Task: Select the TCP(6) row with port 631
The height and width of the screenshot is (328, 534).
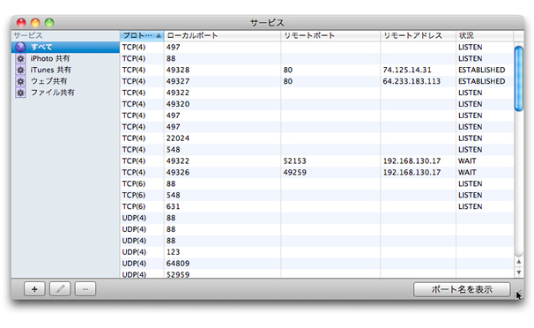Action: [316, 206]
